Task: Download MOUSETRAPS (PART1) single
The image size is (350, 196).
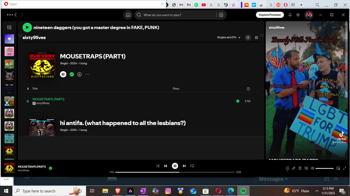Action: 79,74
